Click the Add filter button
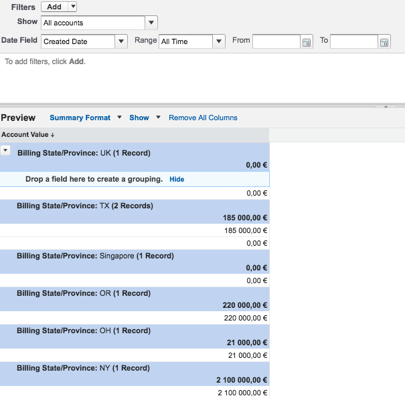This screenshot has height=398, width=405. coord(54,7)
